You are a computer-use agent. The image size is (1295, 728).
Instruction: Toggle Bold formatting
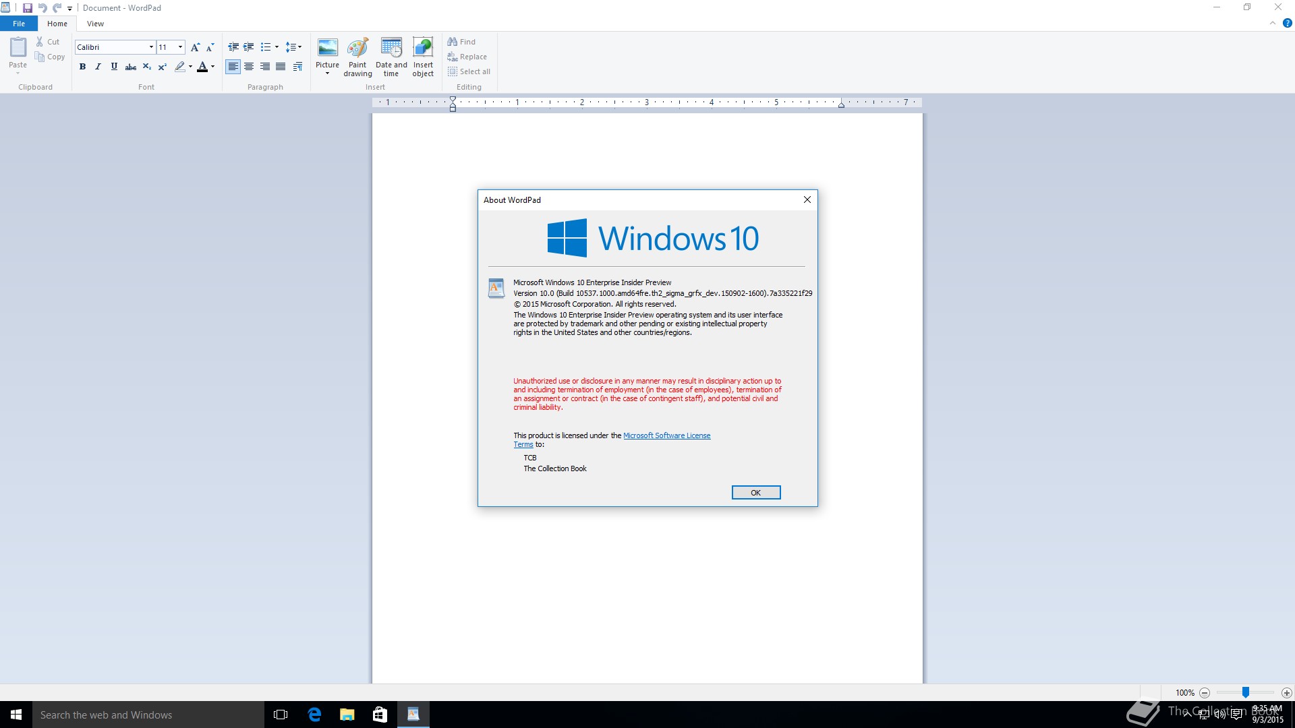(82, 67)
